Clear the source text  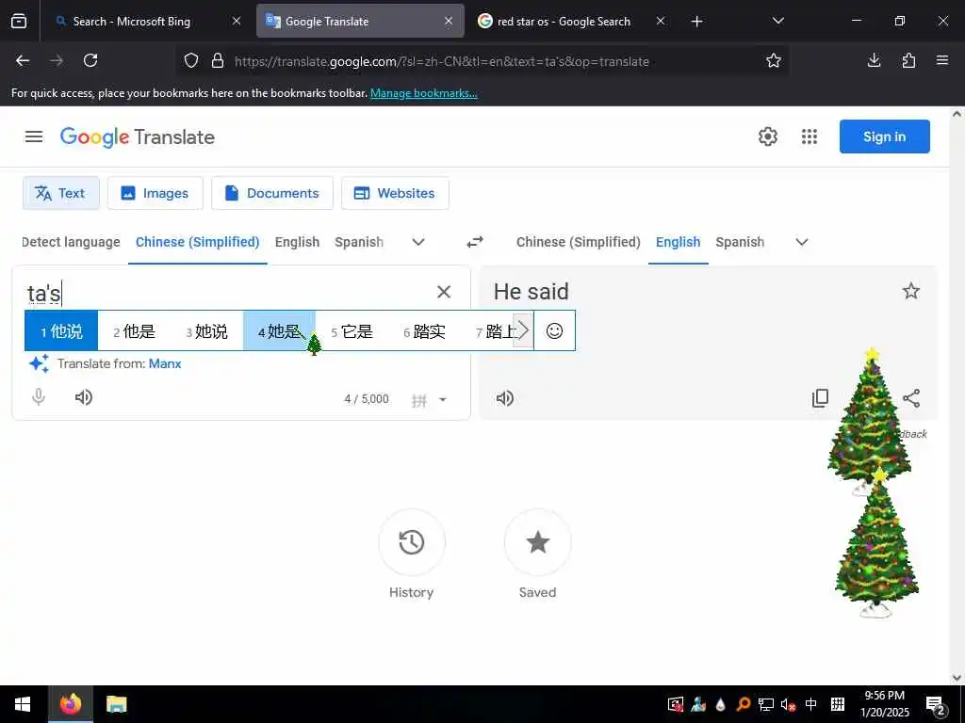[x=444, y=292]
